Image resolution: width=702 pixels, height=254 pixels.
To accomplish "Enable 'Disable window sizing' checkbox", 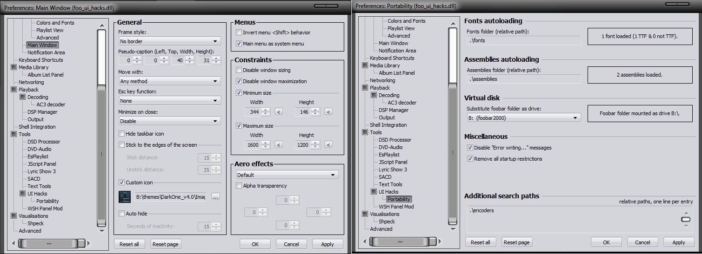I will tap(239, 70).
